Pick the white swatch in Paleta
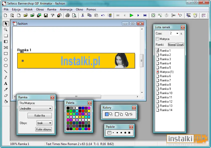Image resolution: width=211 pixels, height=148 pixels. [x=77, y=108]
